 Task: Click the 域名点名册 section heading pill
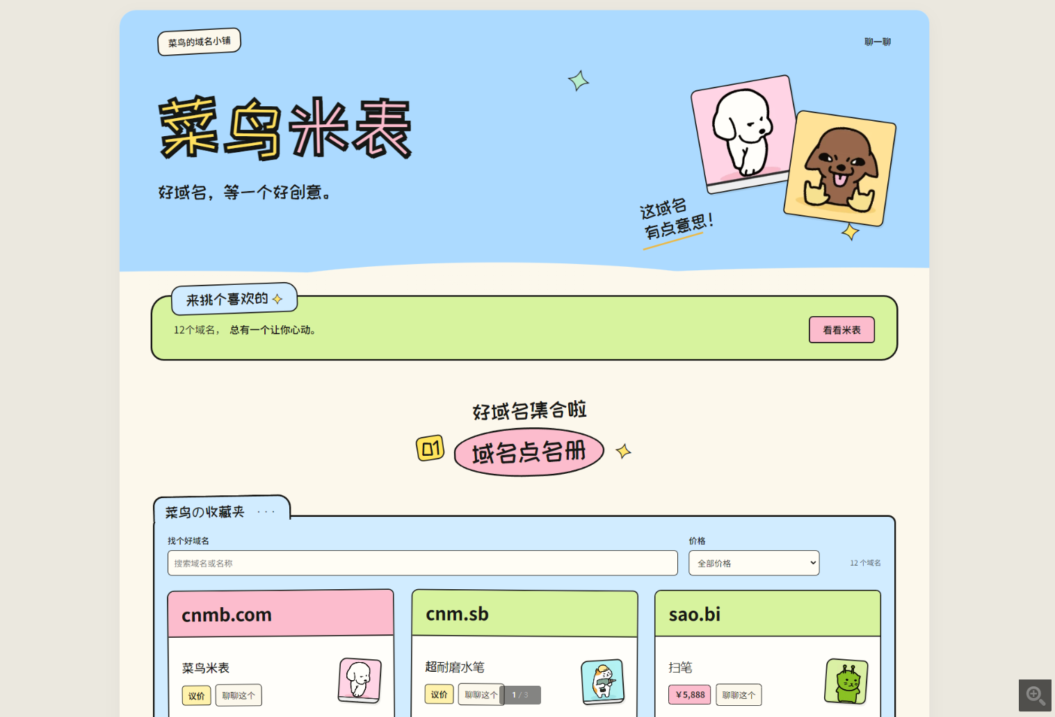tap(529, 453)
